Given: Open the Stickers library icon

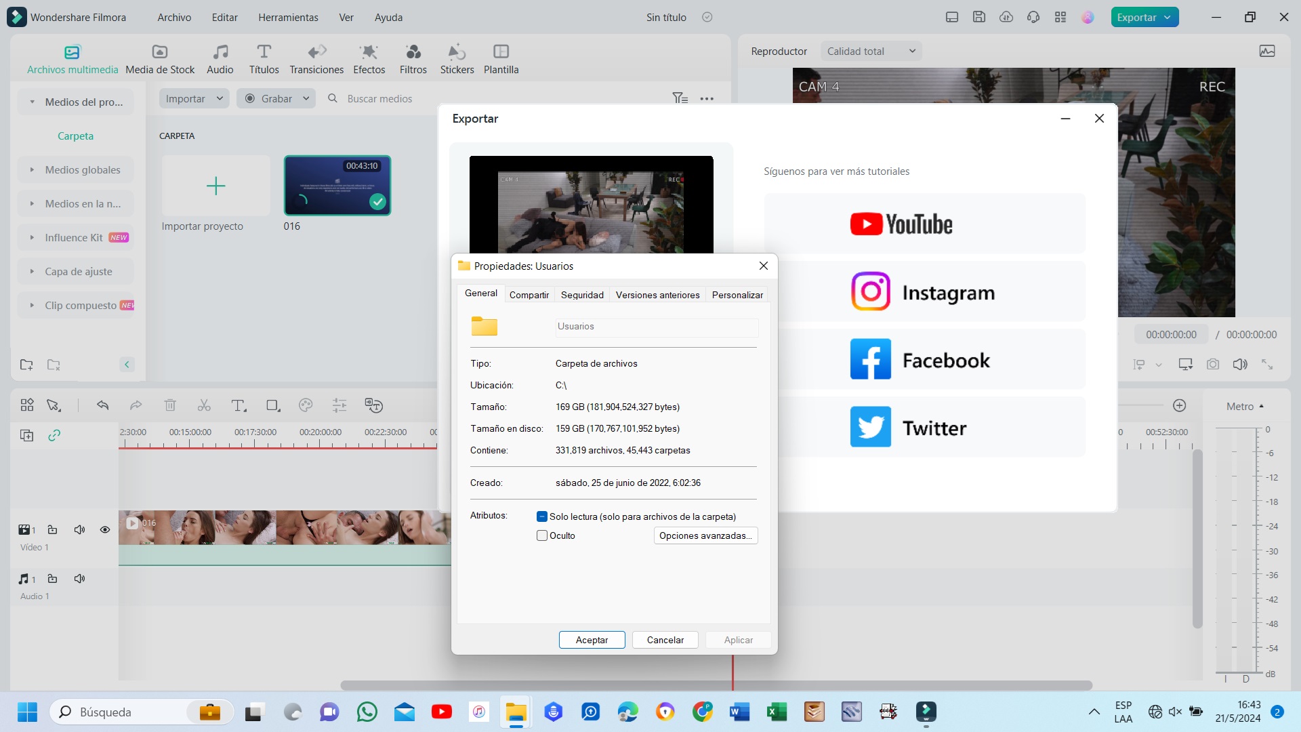Looking at the screenshot, I should pos(457,52).
